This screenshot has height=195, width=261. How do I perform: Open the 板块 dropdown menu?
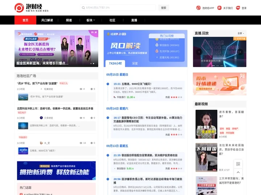pos(91,20)
